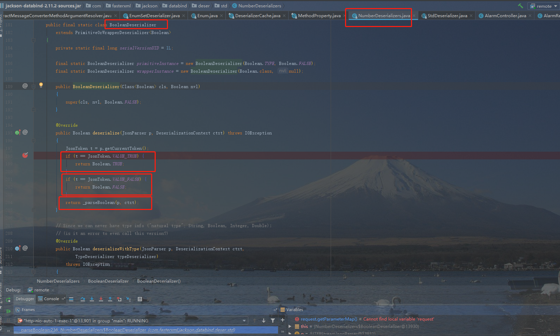Open Evaluate Expression calculator
This screenshot has height=336, width=560.
pyautogui.click(x=140, y=299)
